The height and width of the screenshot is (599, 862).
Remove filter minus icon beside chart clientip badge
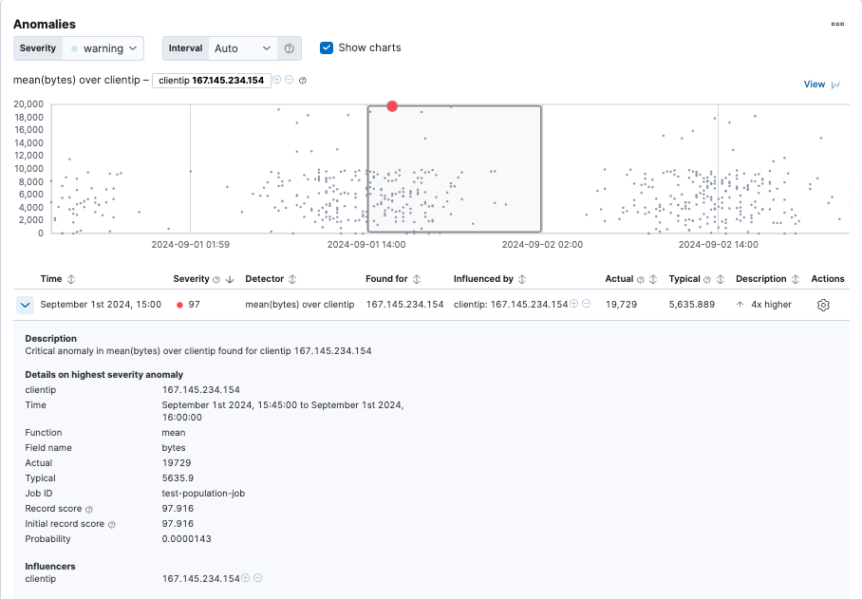tap(290, 80)
